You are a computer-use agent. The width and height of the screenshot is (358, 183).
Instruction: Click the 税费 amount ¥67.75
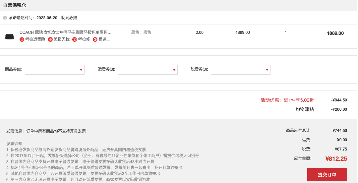click(x=341, y=149)
